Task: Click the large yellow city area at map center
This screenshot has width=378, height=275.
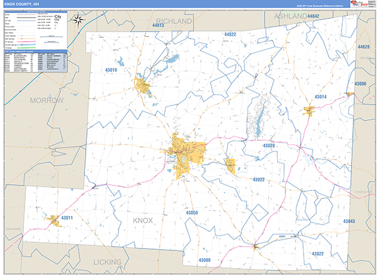Action: (x=185, y=155)
